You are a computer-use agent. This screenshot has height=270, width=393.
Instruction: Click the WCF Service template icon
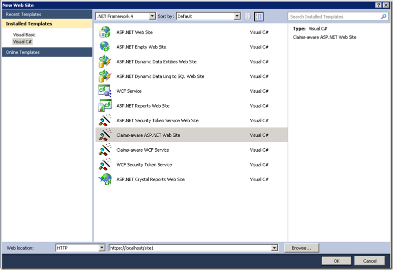(x=105, y=91)
